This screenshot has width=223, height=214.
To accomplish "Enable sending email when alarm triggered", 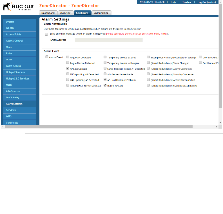I will (x=46, y=34).
